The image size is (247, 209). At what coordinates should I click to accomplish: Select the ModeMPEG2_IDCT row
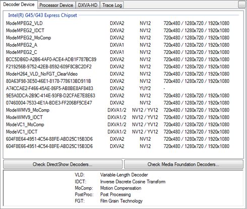pos(117,31)
